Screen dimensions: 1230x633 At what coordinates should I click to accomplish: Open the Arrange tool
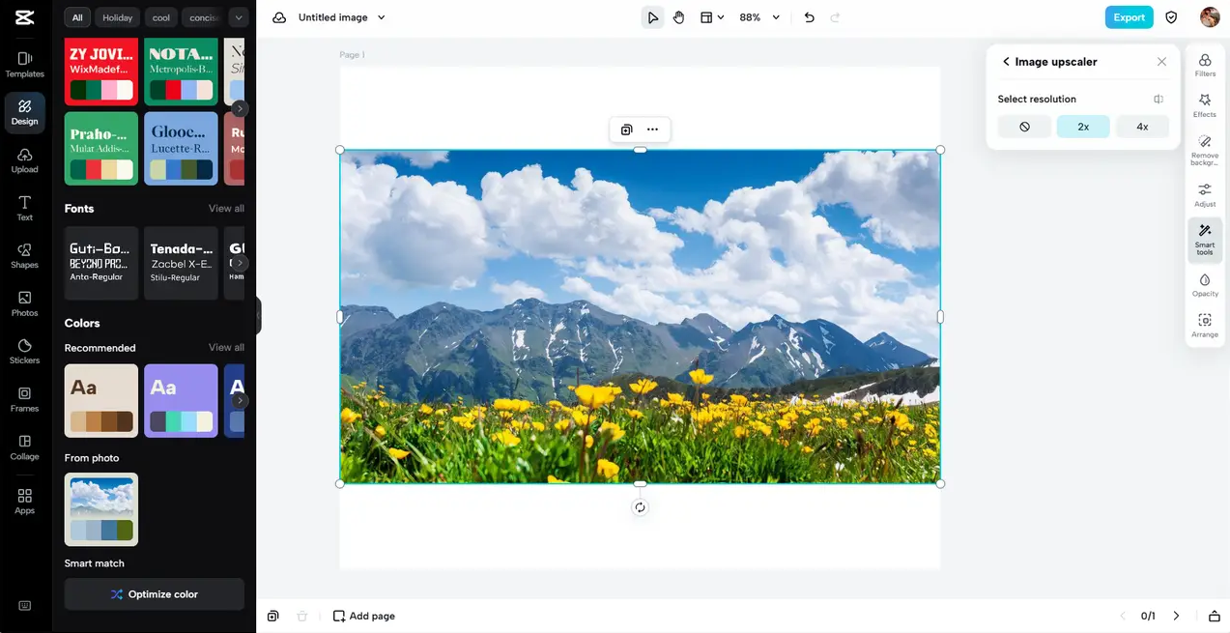[1205, 326]
